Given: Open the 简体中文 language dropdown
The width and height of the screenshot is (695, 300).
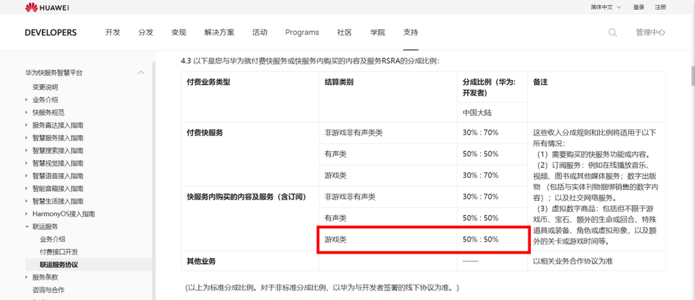Looking at the screenshot, I should (606, 7).
